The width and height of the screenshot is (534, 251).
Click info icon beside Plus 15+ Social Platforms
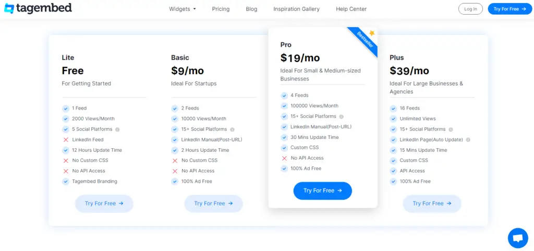tap(451, 130)
